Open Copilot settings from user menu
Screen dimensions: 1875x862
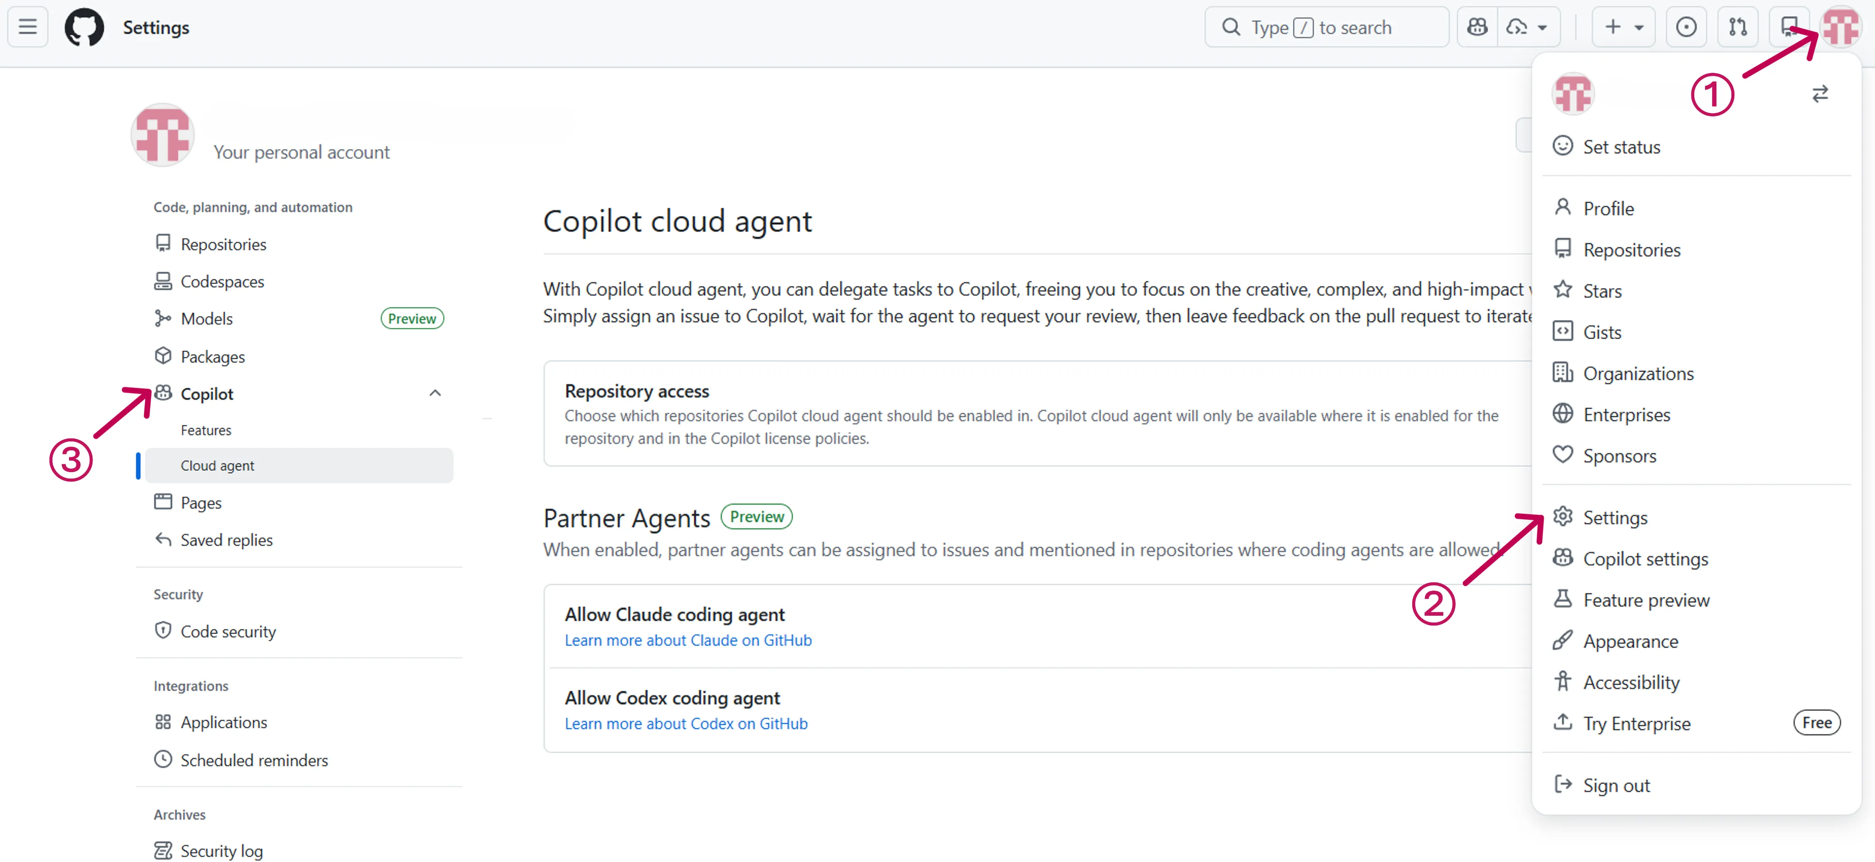[1696, 559]
